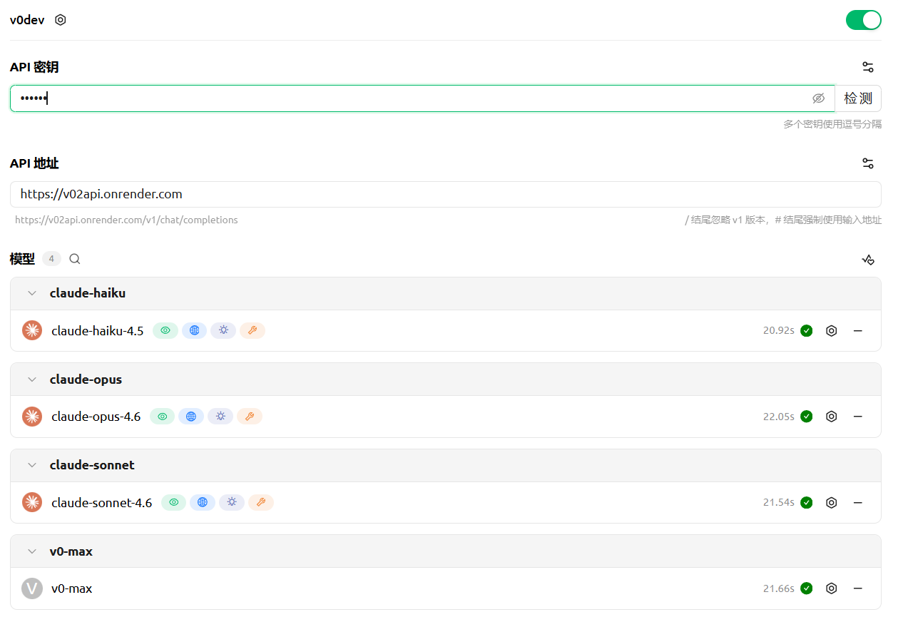The width and height of the screenshot is (898, 622).
Task: Collapse the claude-haiku group chevron
Action: pos(32,293)
